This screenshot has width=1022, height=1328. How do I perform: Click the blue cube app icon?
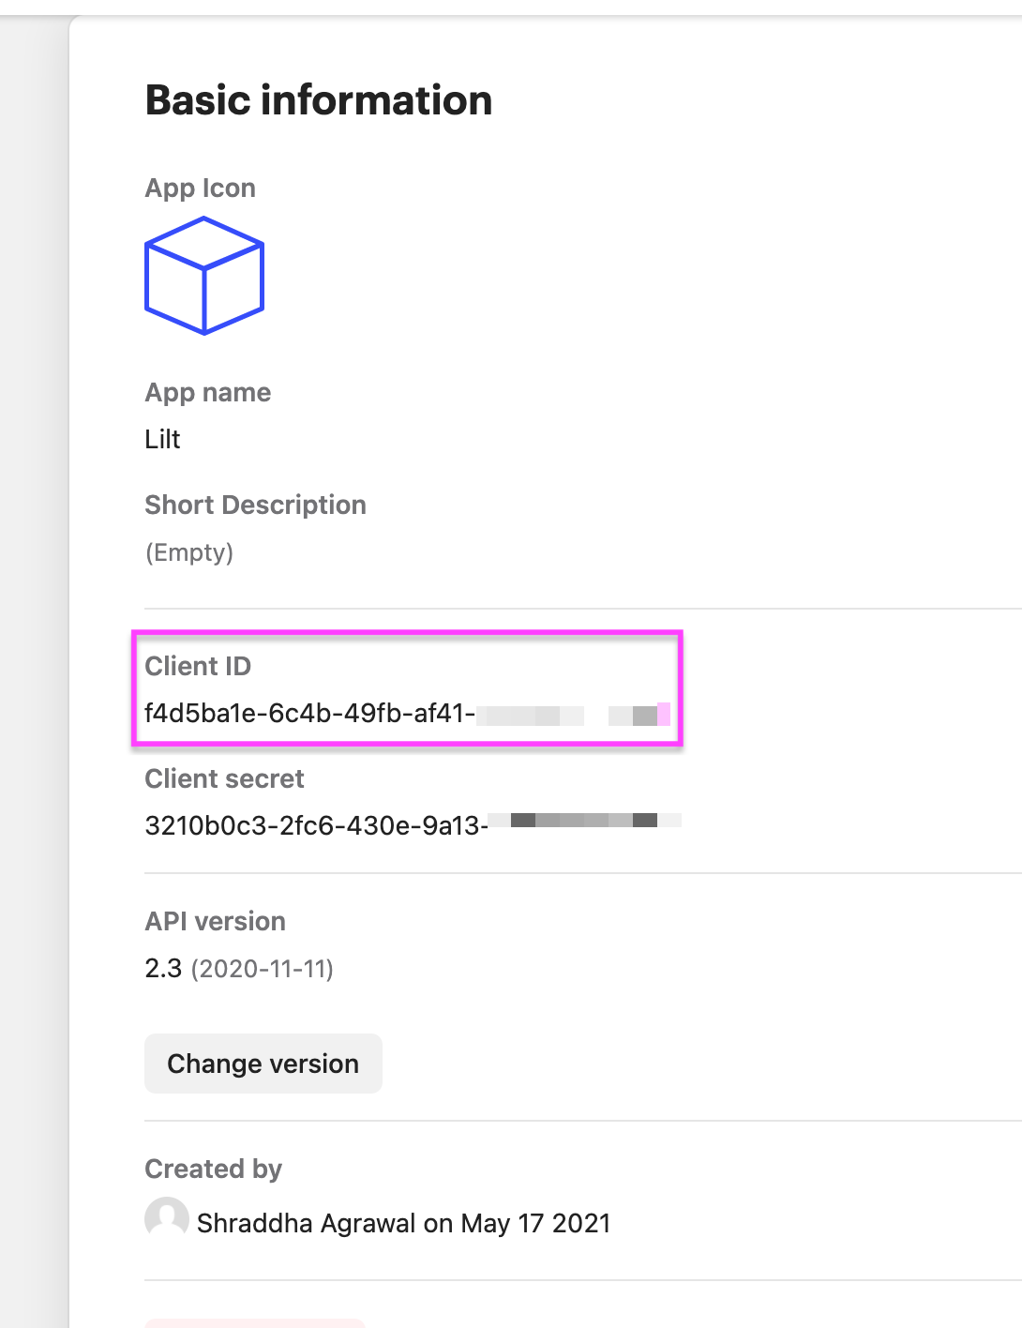(x=204, y=276)
